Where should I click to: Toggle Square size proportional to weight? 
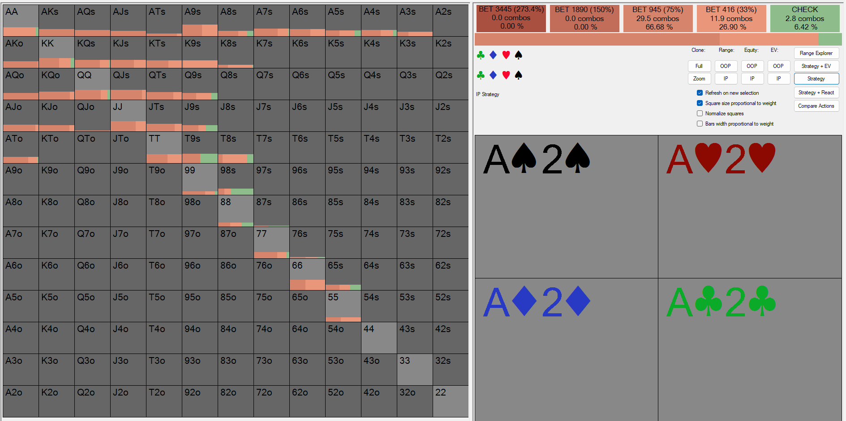click(700, 103)
